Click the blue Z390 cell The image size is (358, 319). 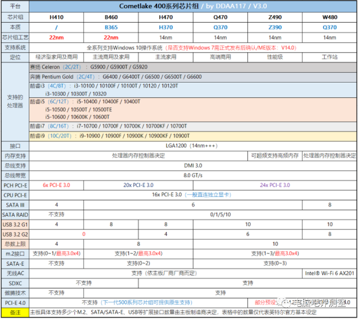pyautogui.click(x=275, y=27)
